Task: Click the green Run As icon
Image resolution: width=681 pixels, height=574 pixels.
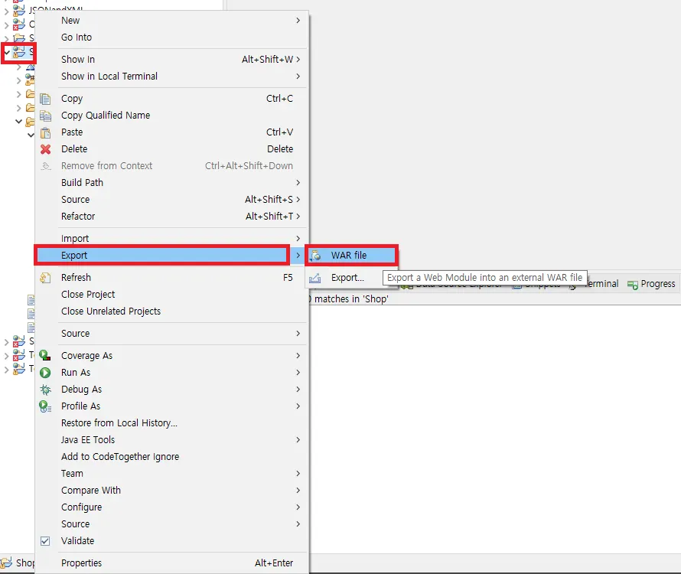Action: click(45, 373)
